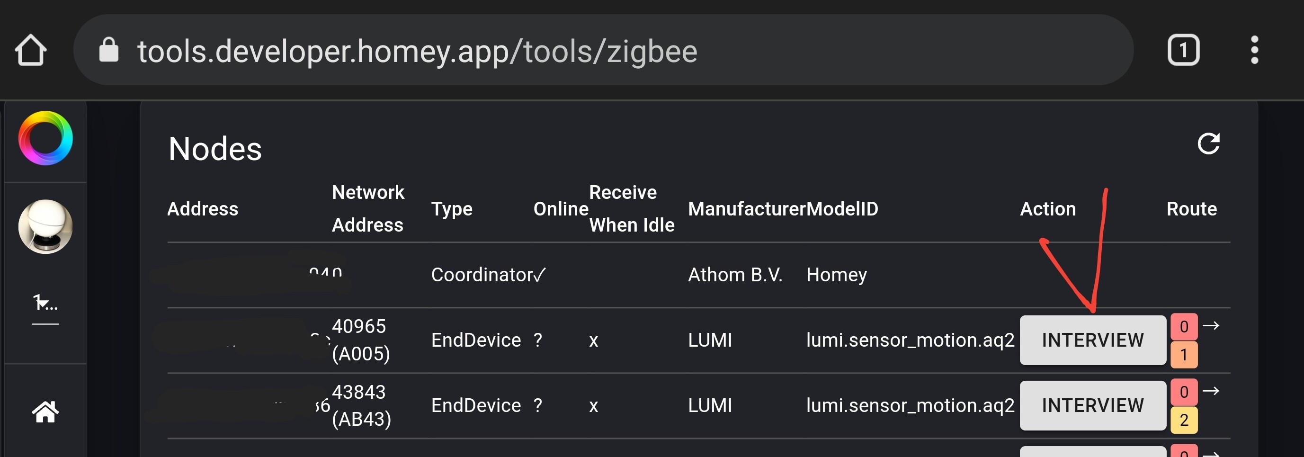
Task: Expand route arrow for node A005
Action: click(1211, 325)
